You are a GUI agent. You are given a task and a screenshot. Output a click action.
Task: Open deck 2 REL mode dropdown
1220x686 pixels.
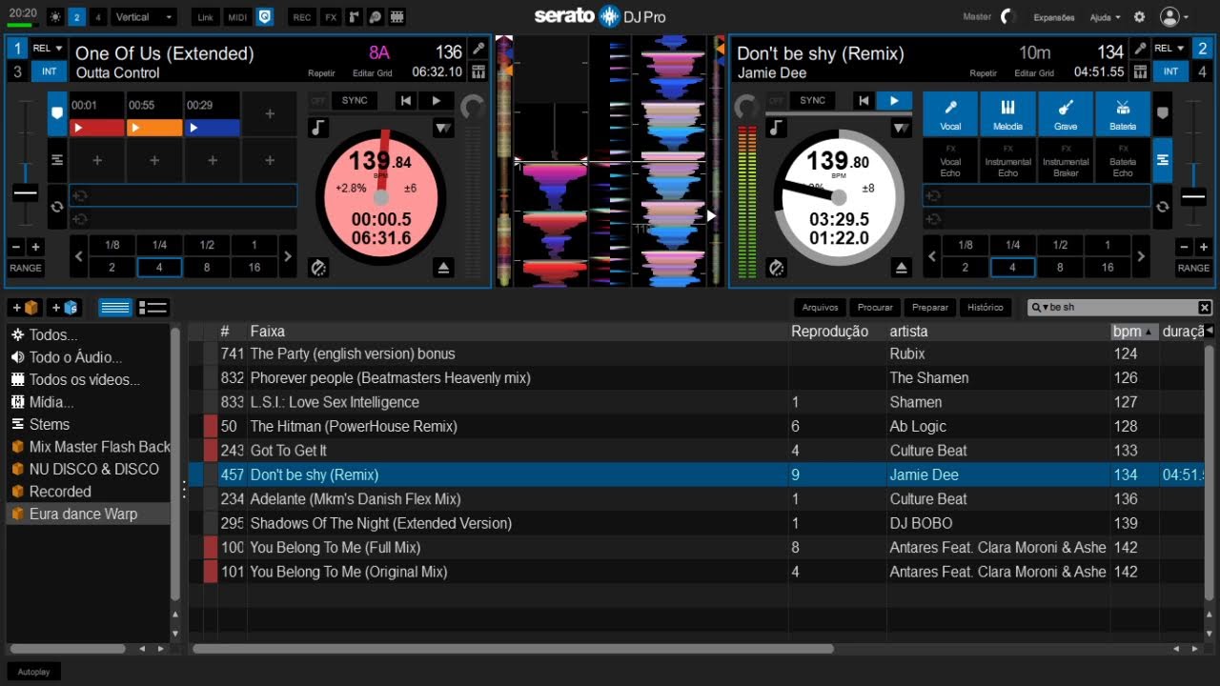pos(1170,49)
